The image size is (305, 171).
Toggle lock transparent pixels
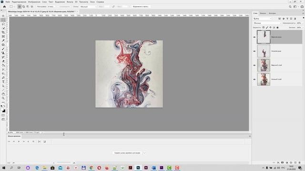(x=264, y=28)
